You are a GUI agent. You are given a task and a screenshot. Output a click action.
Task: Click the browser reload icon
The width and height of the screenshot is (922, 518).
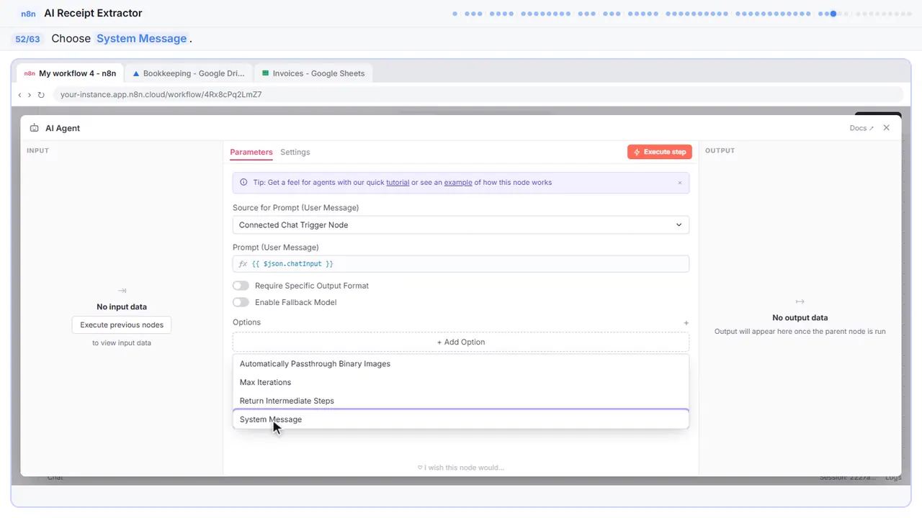41,94
